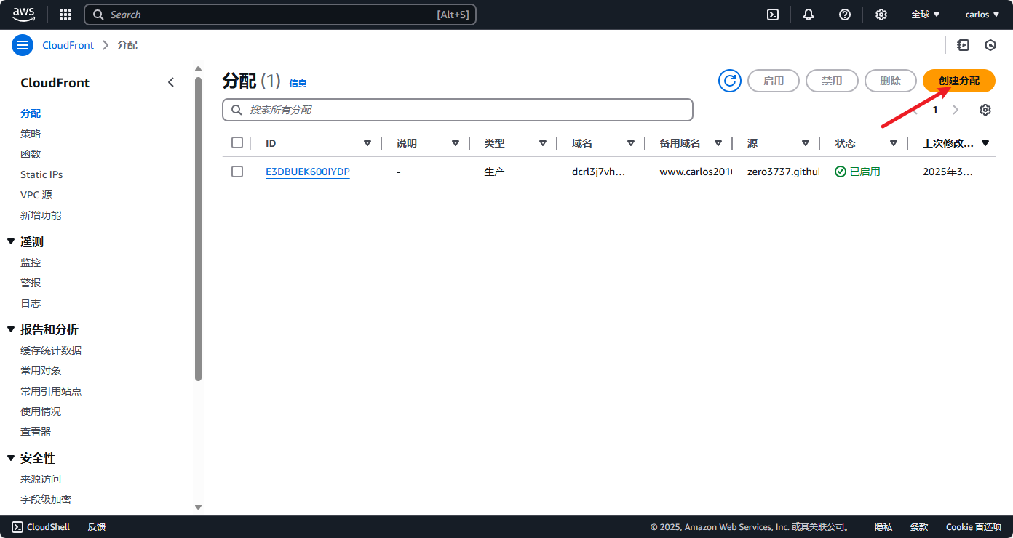Open the help question mark icon

point(845,15)
